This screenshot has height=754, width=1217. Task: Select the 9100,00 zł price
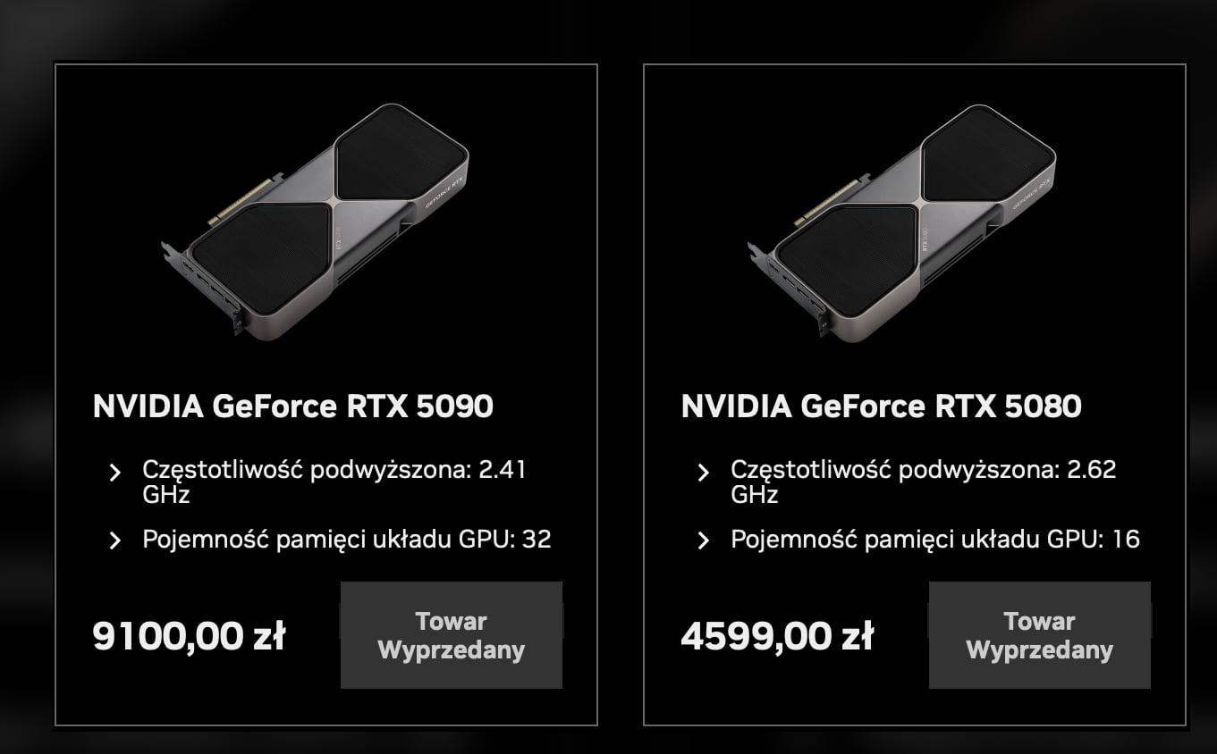pos(189,637)
